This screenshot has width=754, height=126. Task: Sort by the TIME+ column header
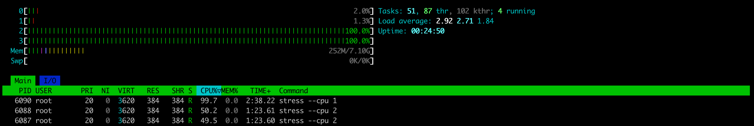pos(260,91)
